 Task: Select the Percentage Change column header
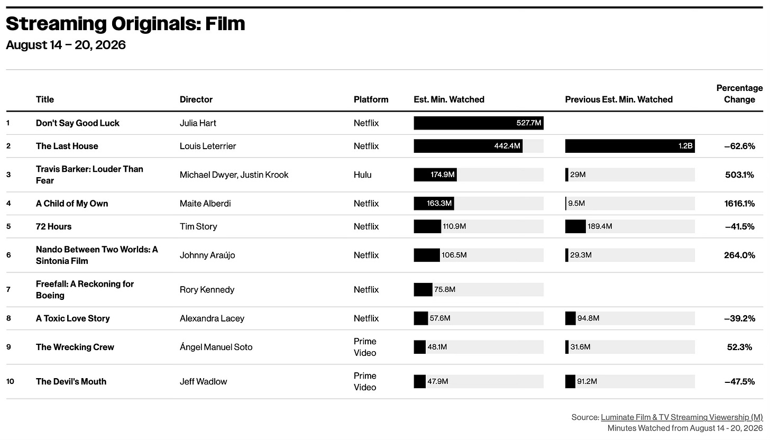click(x=739, y=94)
